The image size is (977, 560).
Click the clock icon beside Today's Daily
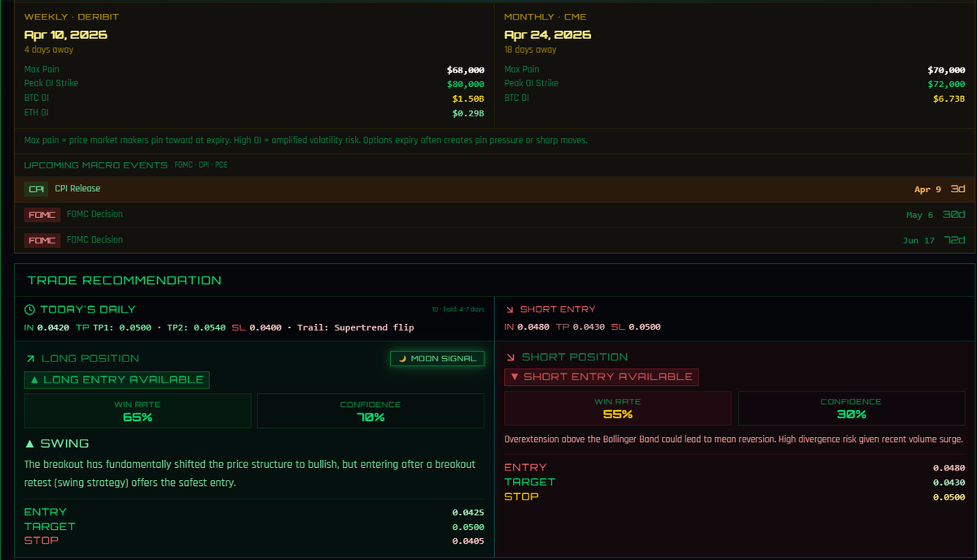[30, 310]
